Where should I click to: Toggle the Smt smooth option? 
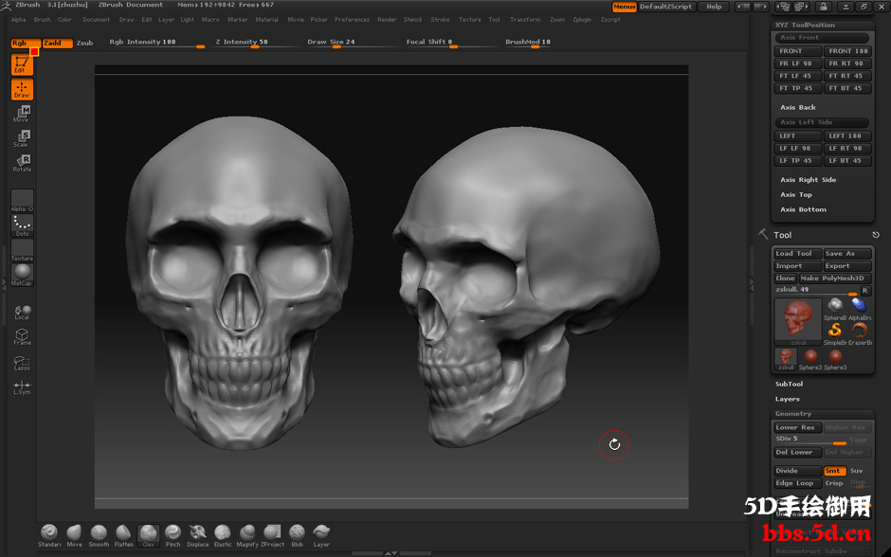[x=835, y=471]
